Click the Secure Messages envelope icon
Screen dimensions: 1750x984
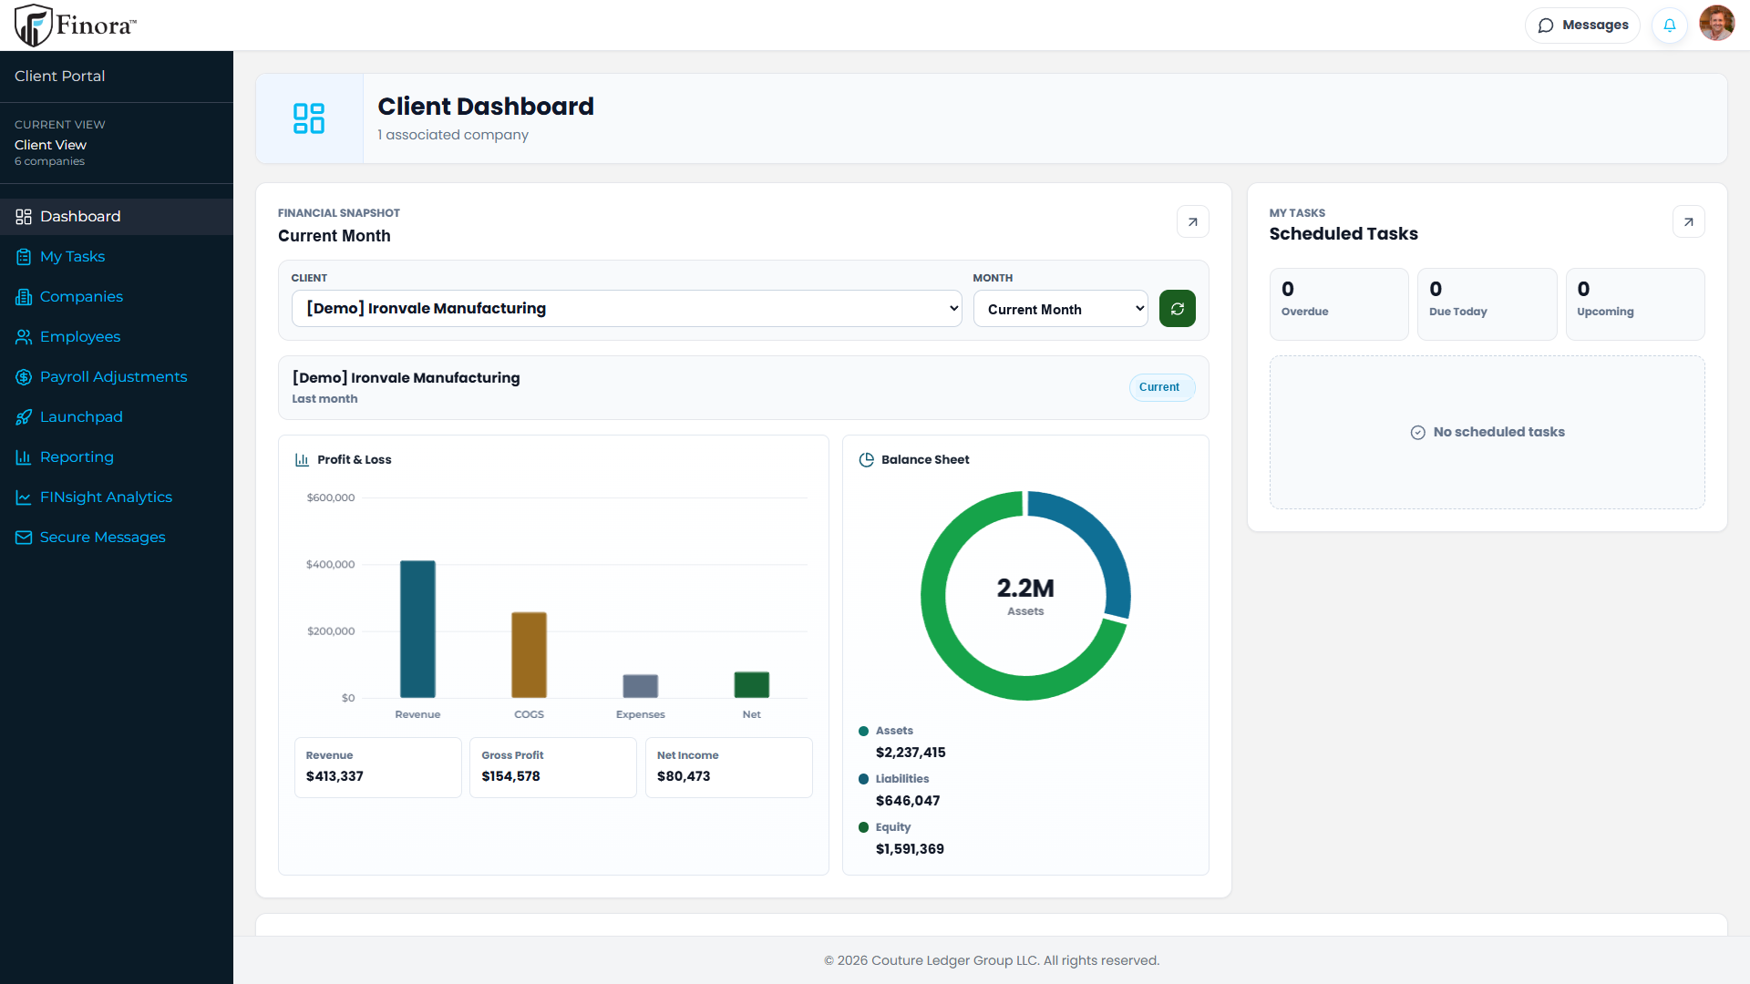(x=24, y=538)
